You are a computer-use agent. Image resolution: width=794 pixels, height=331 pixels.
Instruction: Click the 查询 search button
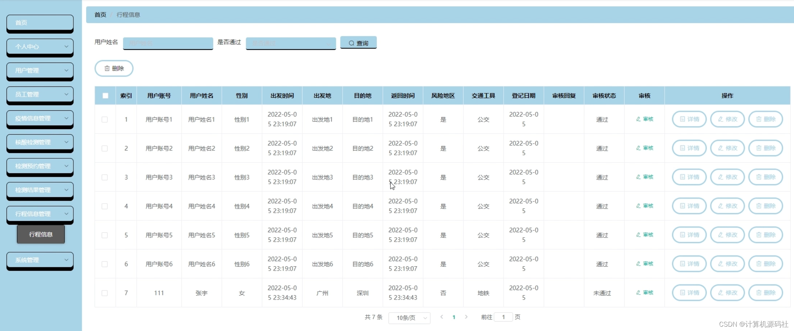coord(358,43)
